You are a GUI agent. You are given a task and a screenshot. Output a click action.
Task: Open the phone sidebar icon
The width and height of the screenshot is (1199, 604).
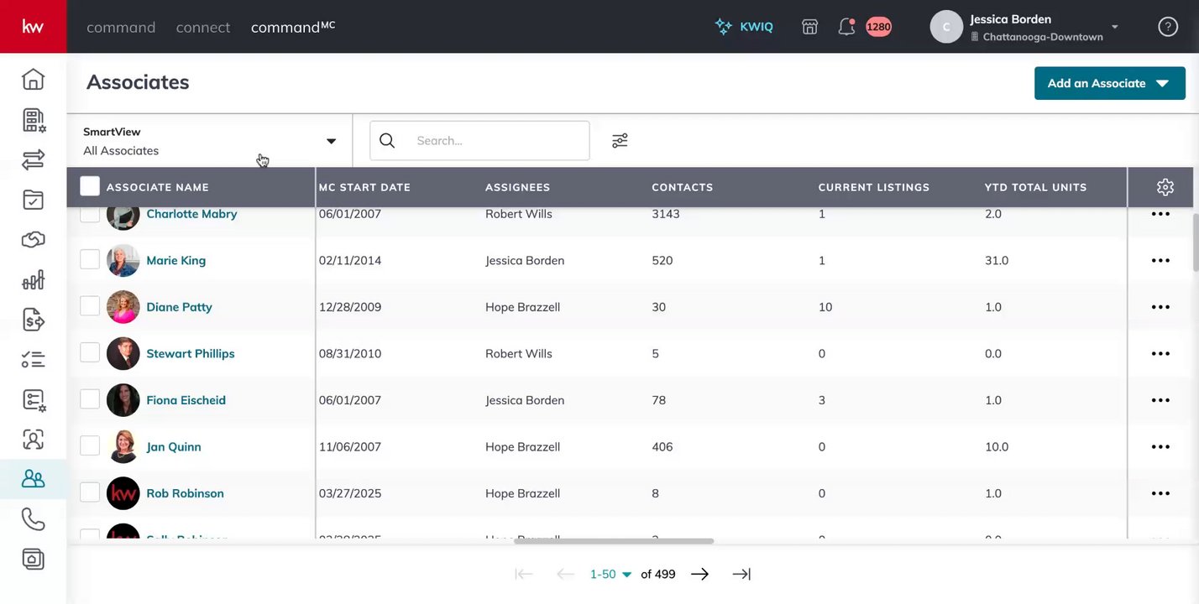[33, 519]
